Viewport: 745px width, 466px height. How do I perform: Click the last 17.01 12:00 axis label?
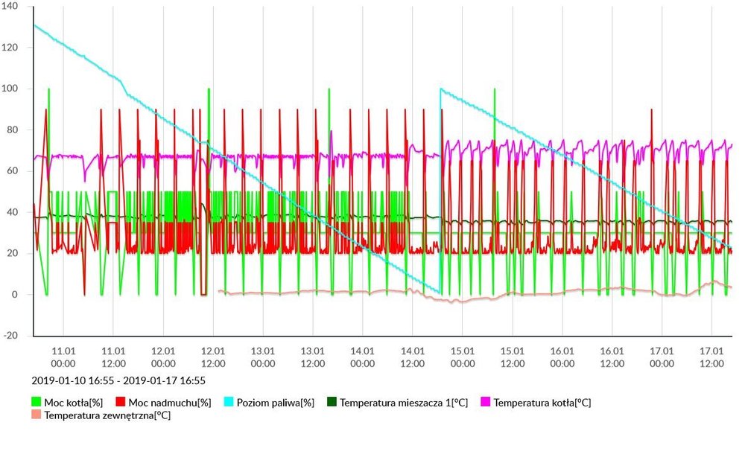click(712, 357)
